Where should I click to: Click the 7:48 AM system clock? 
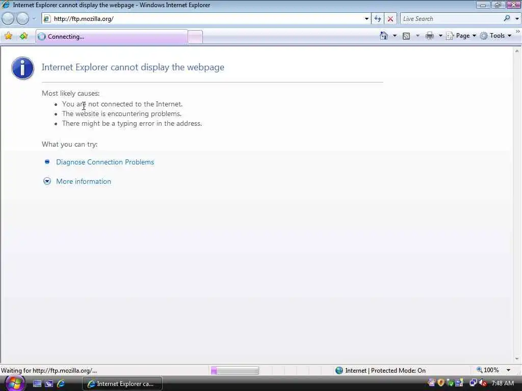503,383
